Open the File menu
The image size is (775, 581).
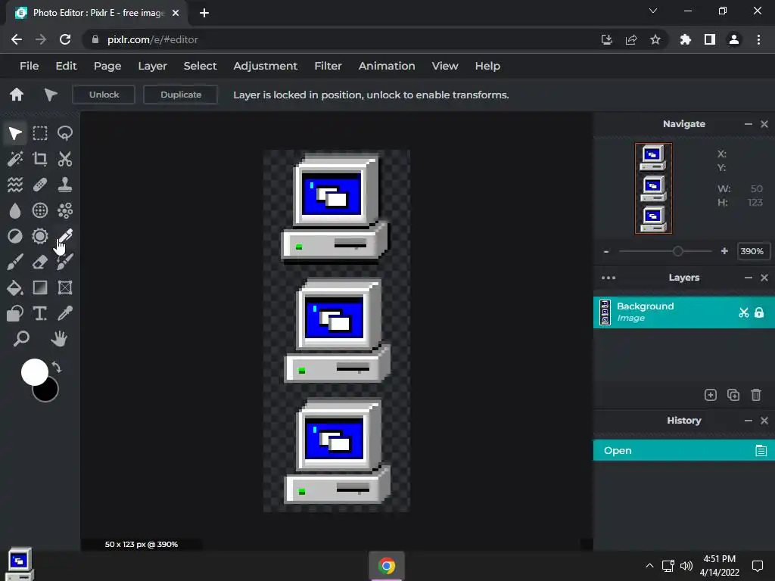30,66
